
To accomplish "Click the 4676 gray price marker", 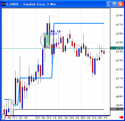I will coord(117,109).
